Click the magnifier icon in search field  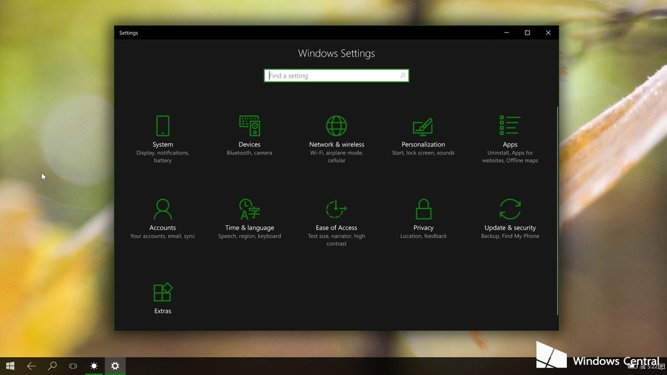pos(403,76)
